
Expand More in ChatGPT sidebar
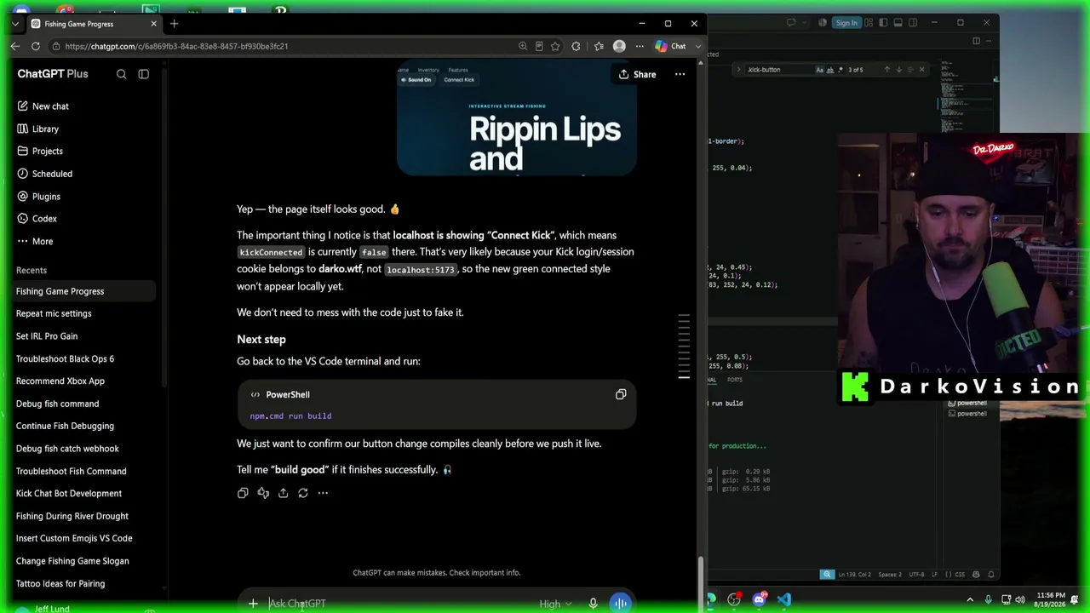[43, 242]
